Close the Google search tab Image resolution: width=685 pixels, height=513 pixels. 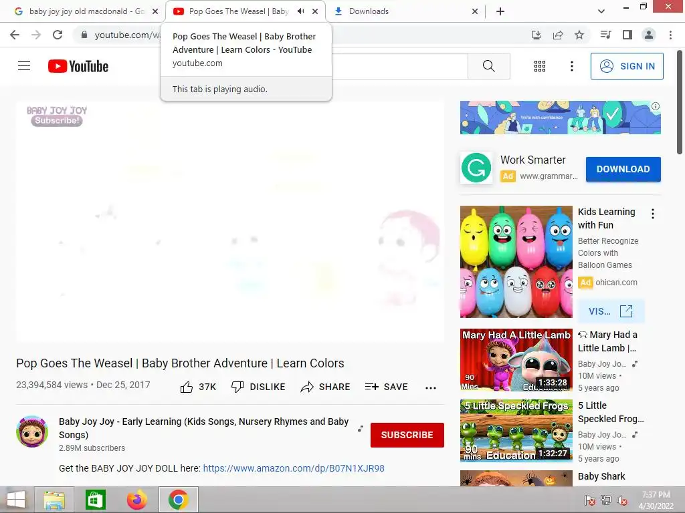155,11
